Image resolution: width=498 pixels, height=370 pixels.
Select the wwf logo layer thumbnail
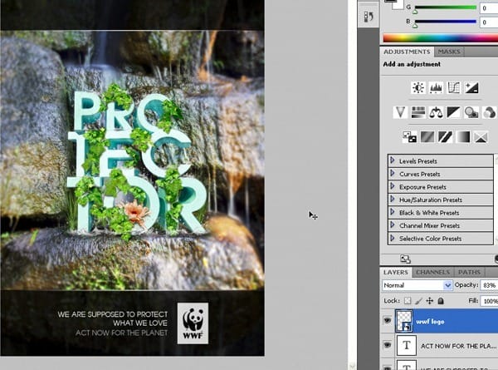coord(404,321)
